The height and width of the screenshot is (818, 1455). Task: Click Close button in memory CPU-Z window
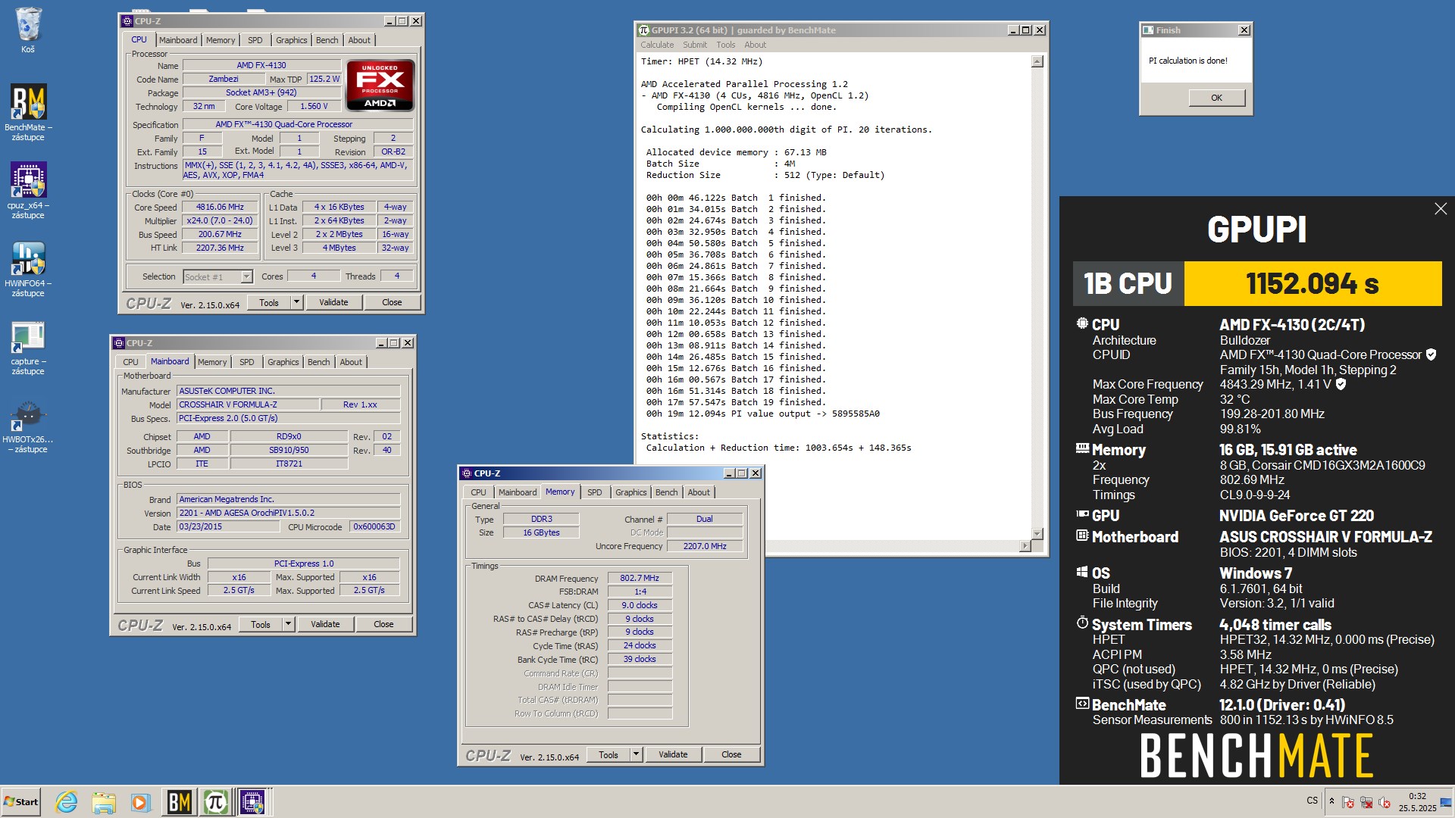[x=731, y=754]
